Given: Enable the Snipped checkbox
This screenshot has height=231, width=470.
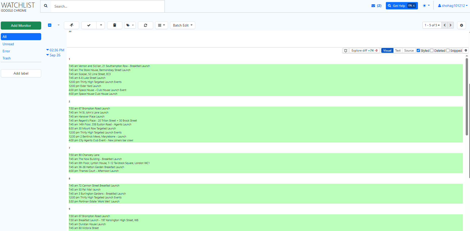Looking at the screenshot, I should (x=448, y=51).
